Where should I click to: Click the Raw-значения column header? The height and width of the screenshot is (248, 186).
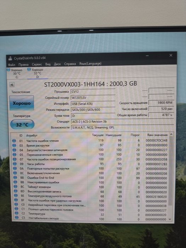tap(157, 135)
